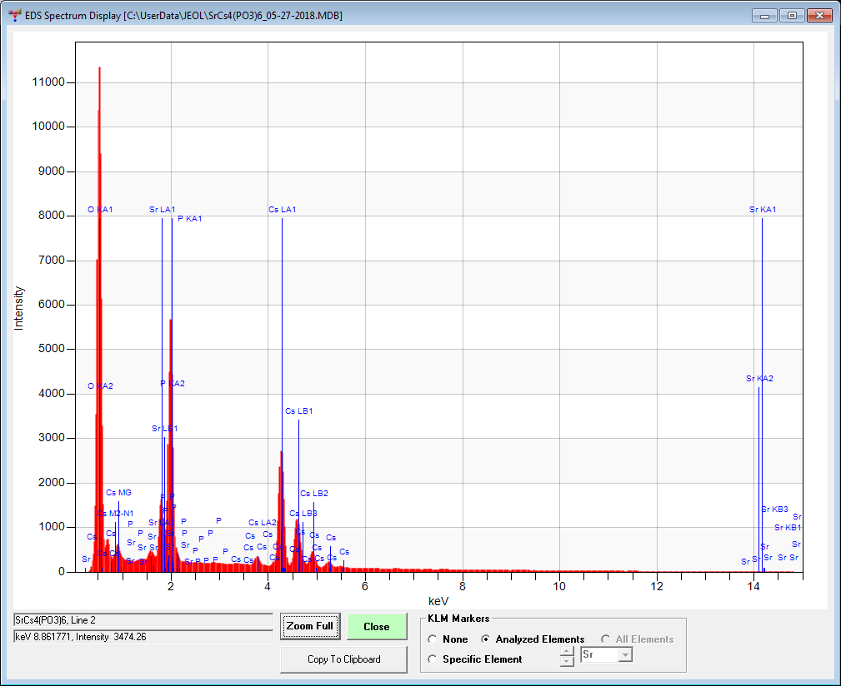Click the SrCs4(PO3)6, Line 2 field
The width and height of the screenshot is (841, 686).
(143, 620)
